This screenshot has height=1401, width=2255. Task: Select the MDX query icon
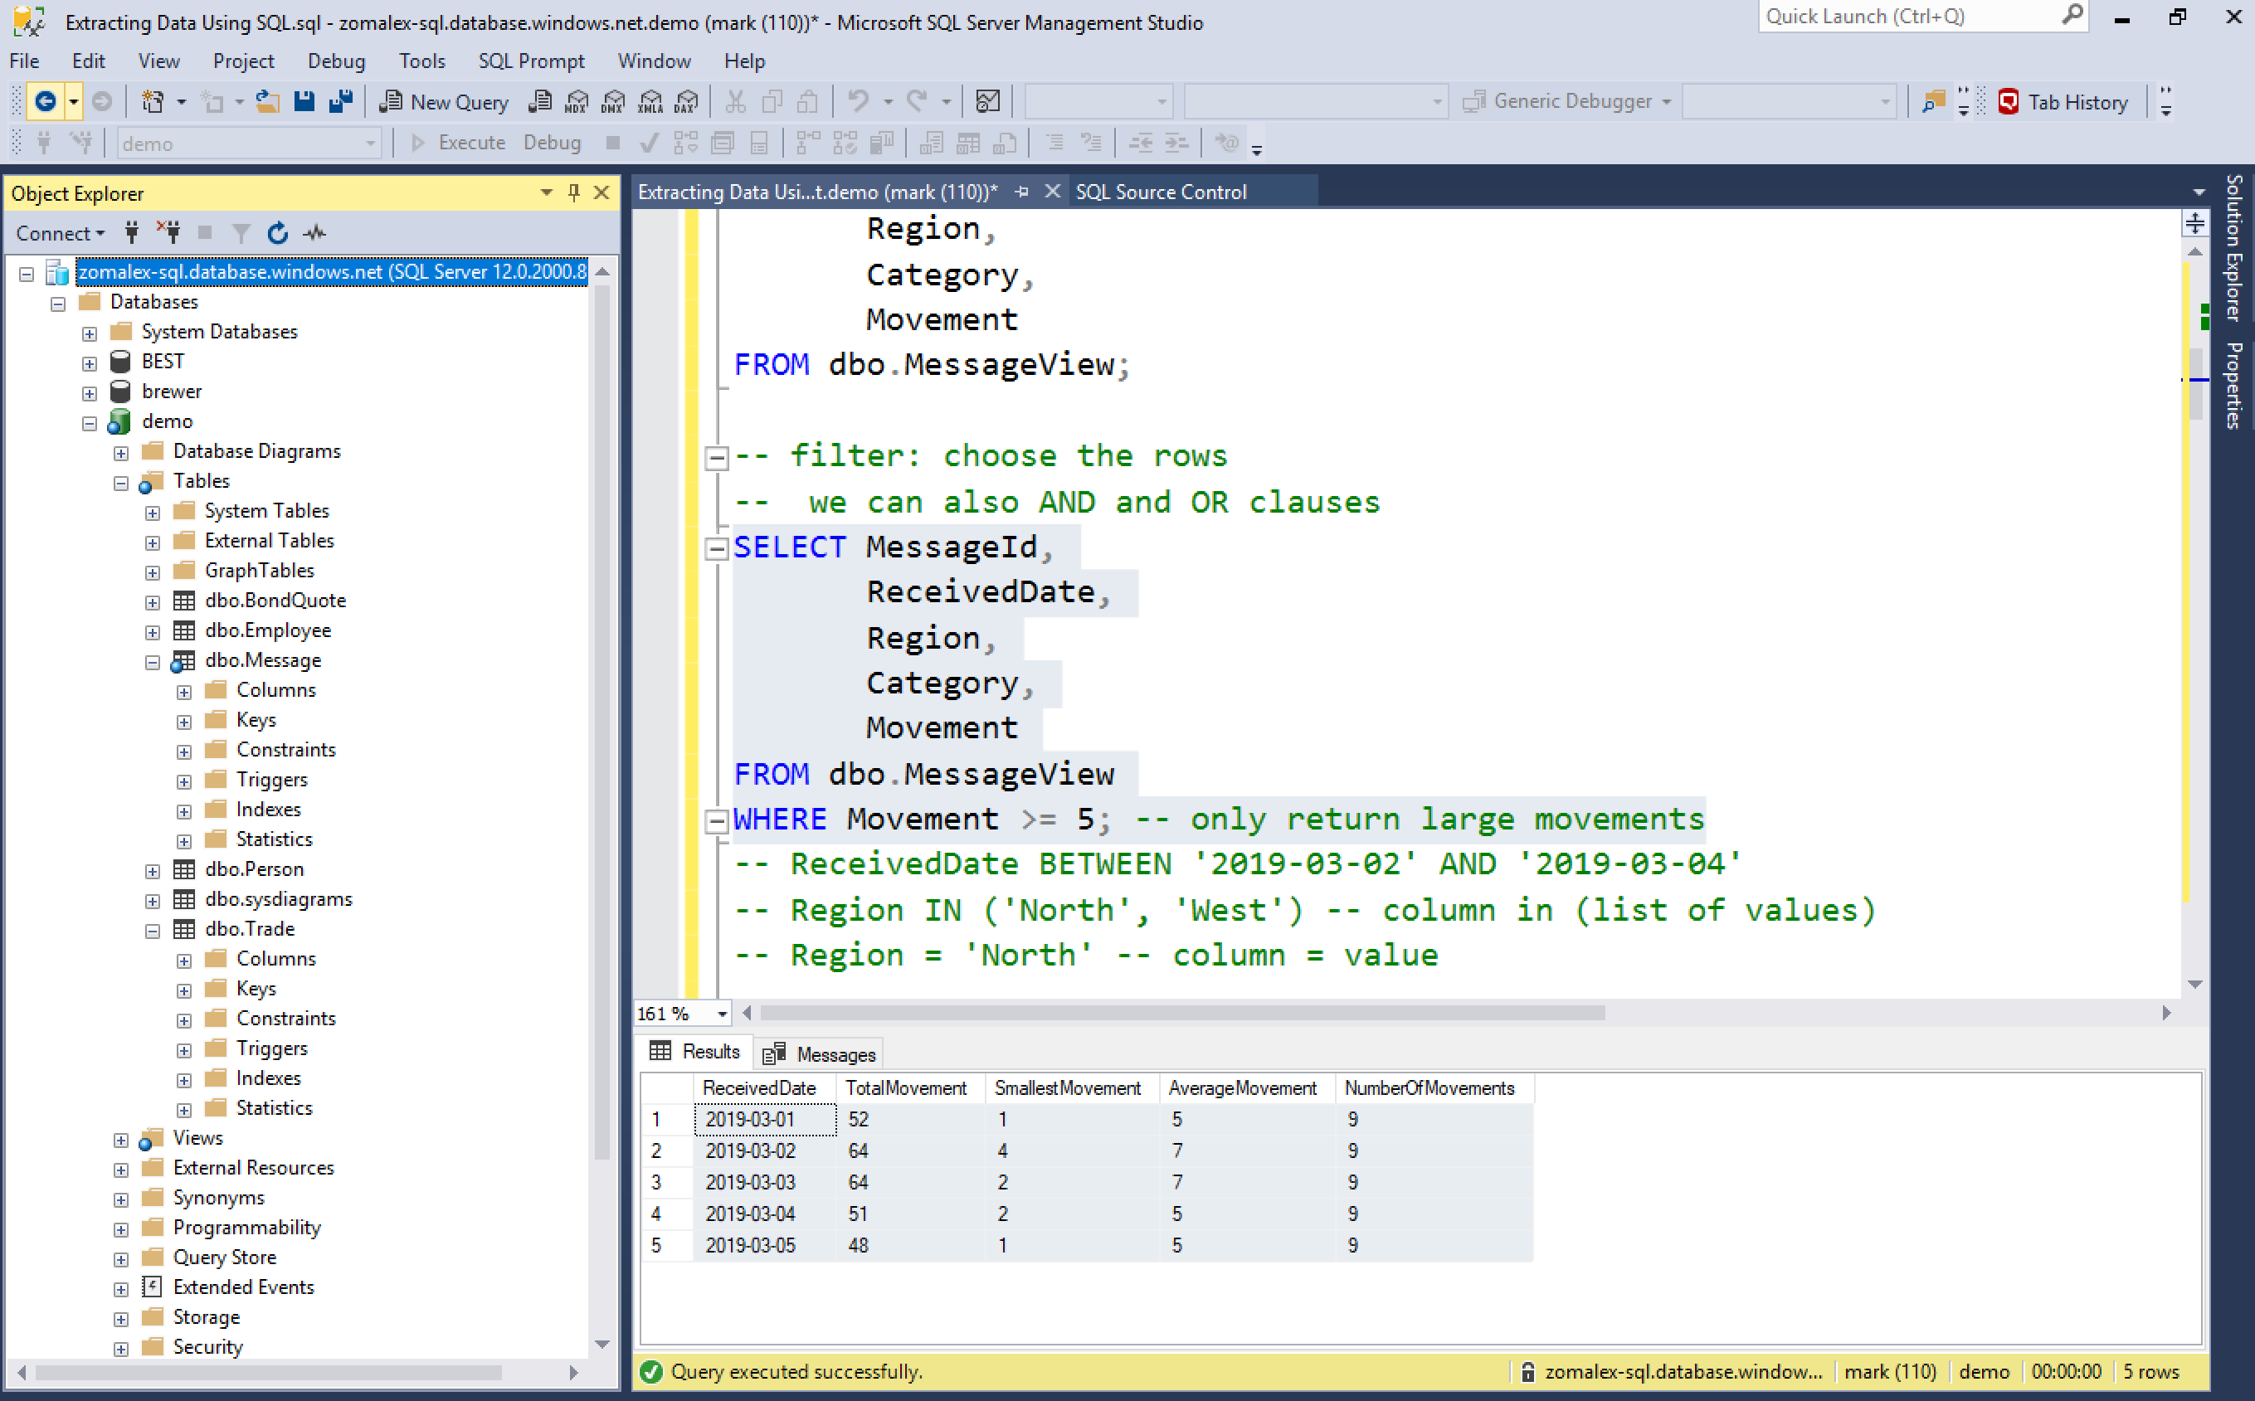[x=577, y=102]
